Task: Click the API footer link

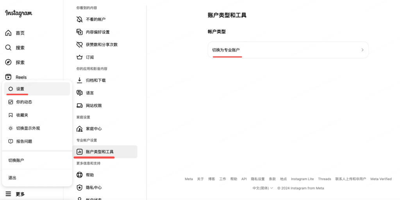Action: [244, 179]
